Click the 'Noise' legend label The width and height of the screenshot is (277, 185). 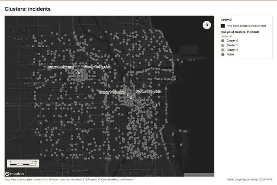click(230, 55)
